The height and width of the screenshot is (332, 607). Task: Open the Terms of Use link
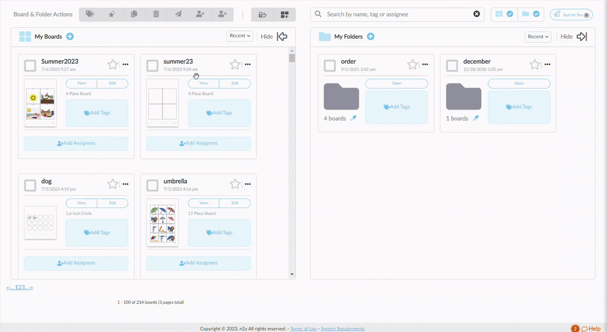(x=303, y=329)
